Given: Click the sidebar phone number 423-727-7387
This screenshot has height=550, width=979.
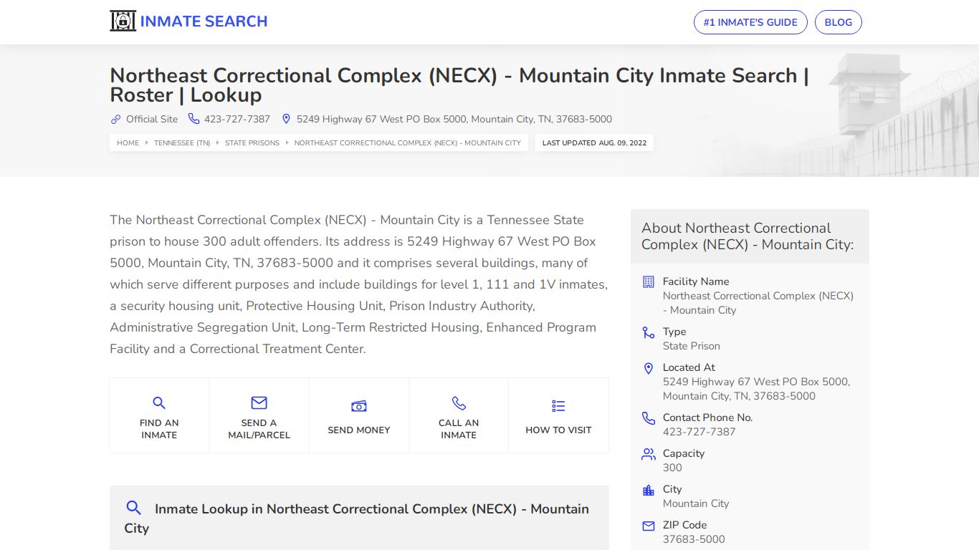Looking at the screenshot, I should point(699,432).
